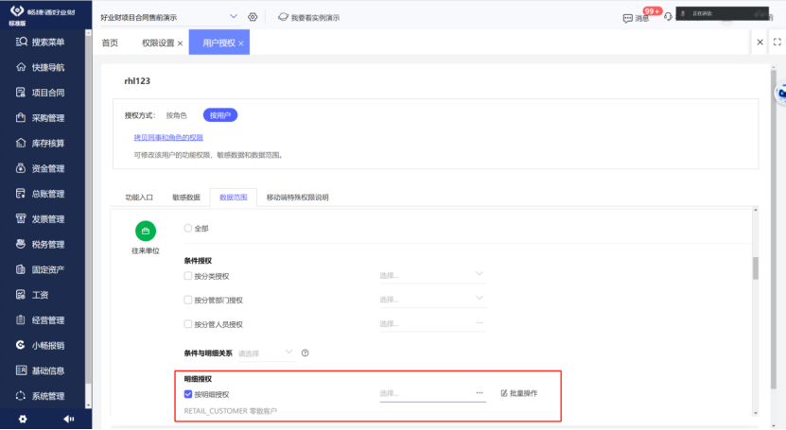The height and width of the screenshot is (430, 786).
Task: Open the 敏感数据 tab
Action: pyautogui.click(x=186, y=198)
